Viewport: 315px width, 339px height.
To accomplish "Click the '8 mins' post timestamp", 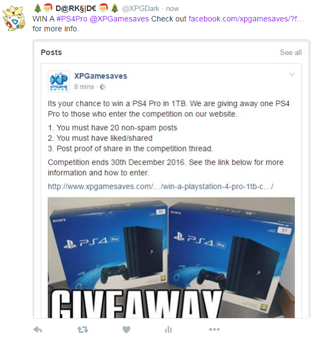I will tap(84, 87).
